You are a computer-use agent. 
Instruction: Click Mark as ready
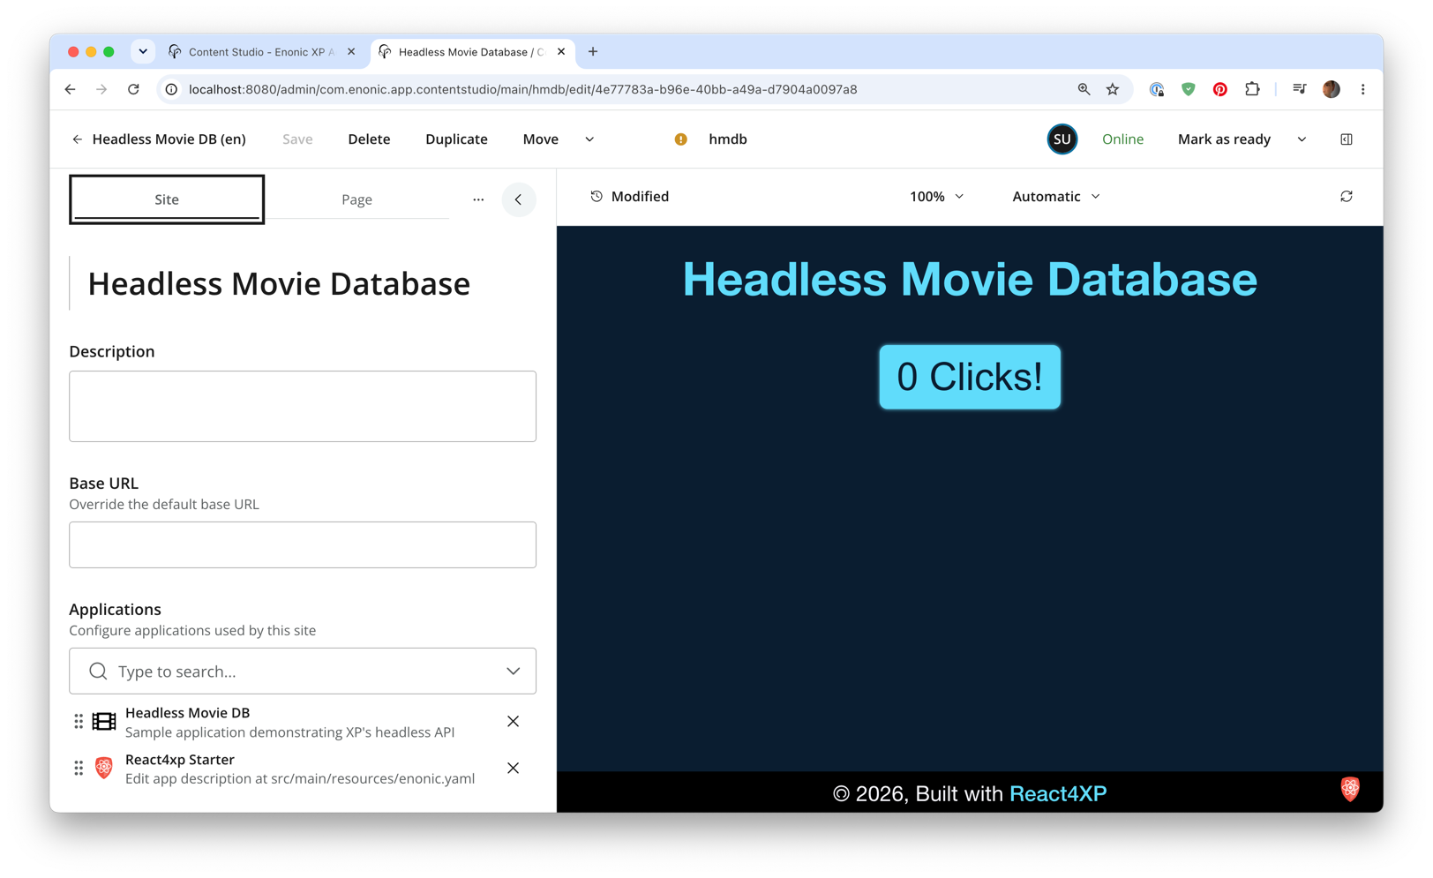(x=1224, y=139)
